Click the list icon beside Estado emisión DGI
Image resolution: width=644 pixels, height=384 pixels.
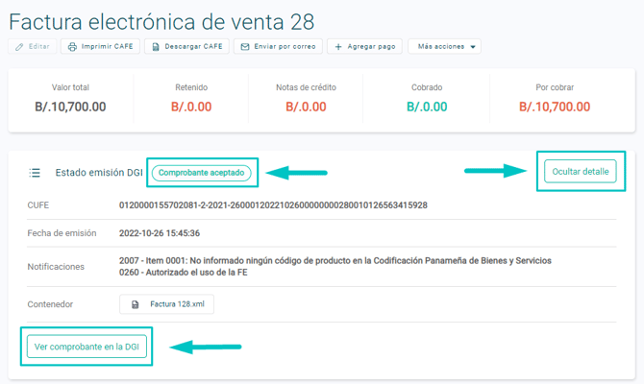[x=35, y=173]
